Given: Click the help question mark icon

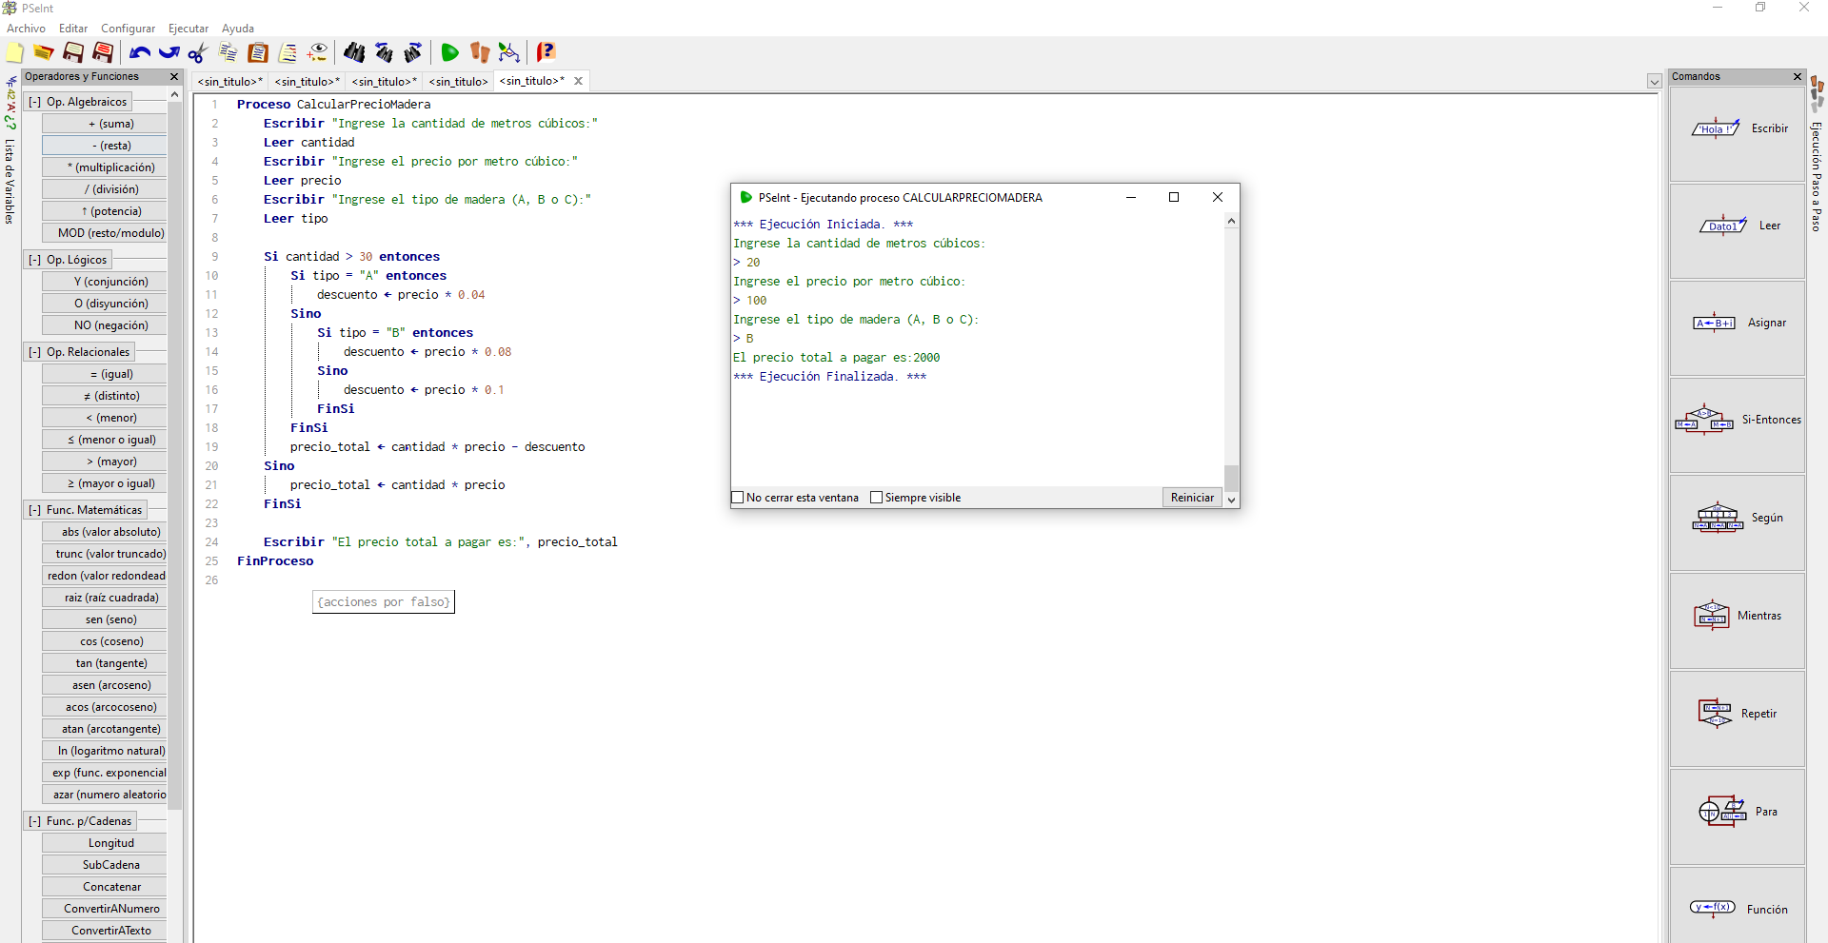Looking at the screenshot, I should [x=546, y=52].
